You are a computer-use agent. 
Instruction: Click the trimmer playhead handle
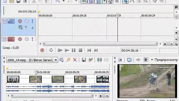click(36, 72)
